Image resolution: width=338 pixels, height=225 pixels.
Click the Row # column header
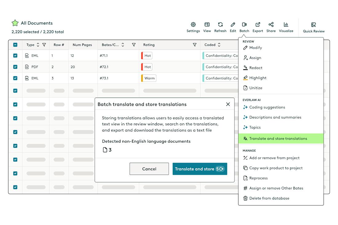pyautogui.click(x=59, y=45)
